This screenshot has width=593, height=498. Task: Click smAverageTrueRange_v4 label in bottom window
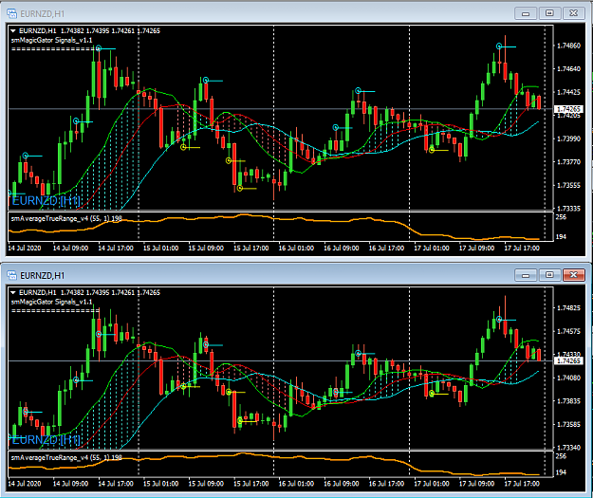point(66,457)
